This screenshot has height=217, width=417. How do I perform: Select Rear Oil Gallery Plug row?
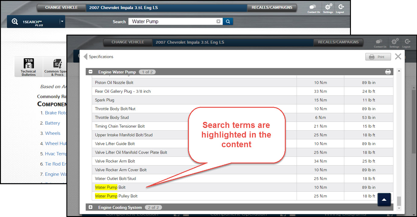(x=242, y=91)
